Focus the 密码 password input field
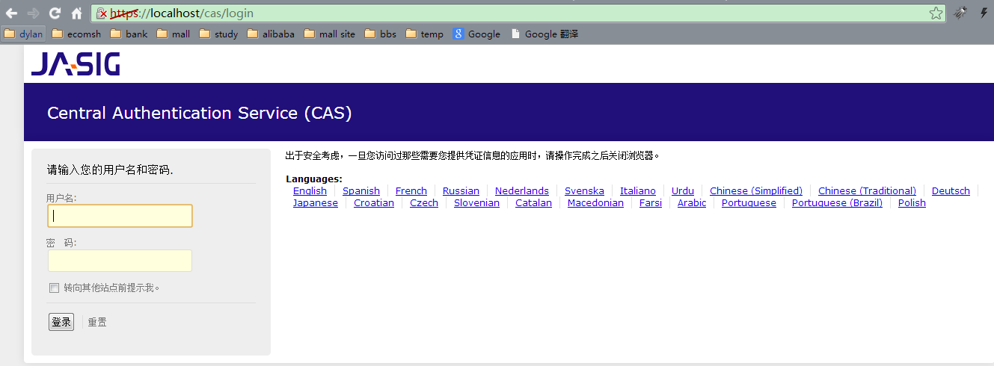994x366 pixels. (x=120, y=261)
